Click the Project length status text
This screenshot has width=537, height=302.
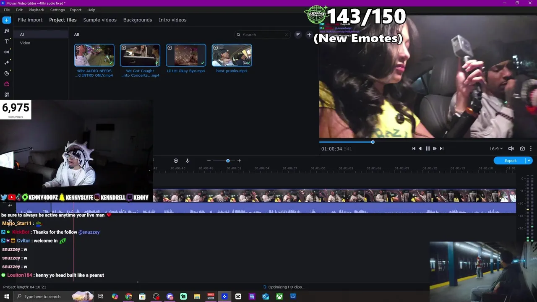point(25,287)
